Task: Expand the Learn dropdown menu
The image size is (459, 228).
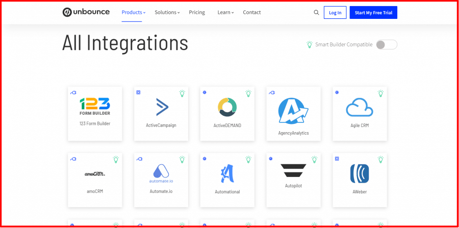Action: 226,12
